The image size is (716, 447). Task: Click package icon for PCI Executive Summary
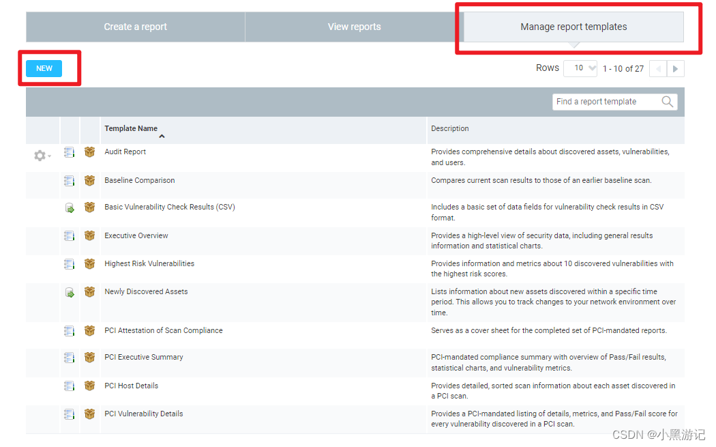89,357
